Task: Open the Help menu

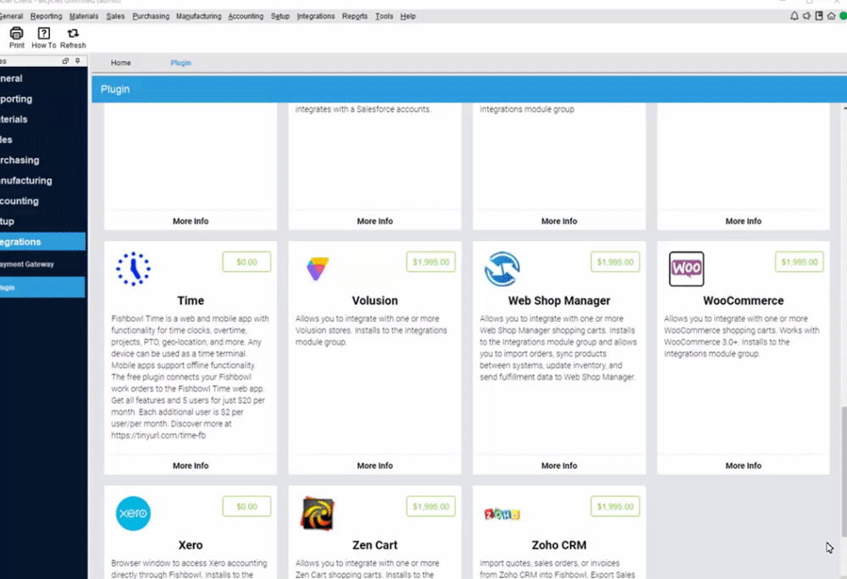Action: tap(408, 16)
